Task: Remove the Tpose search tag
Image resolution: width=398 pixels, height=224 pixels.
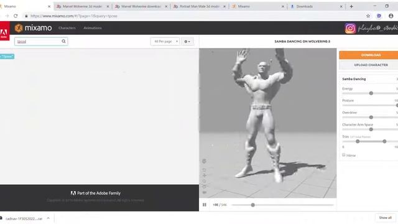Action: tap(7, 57)
